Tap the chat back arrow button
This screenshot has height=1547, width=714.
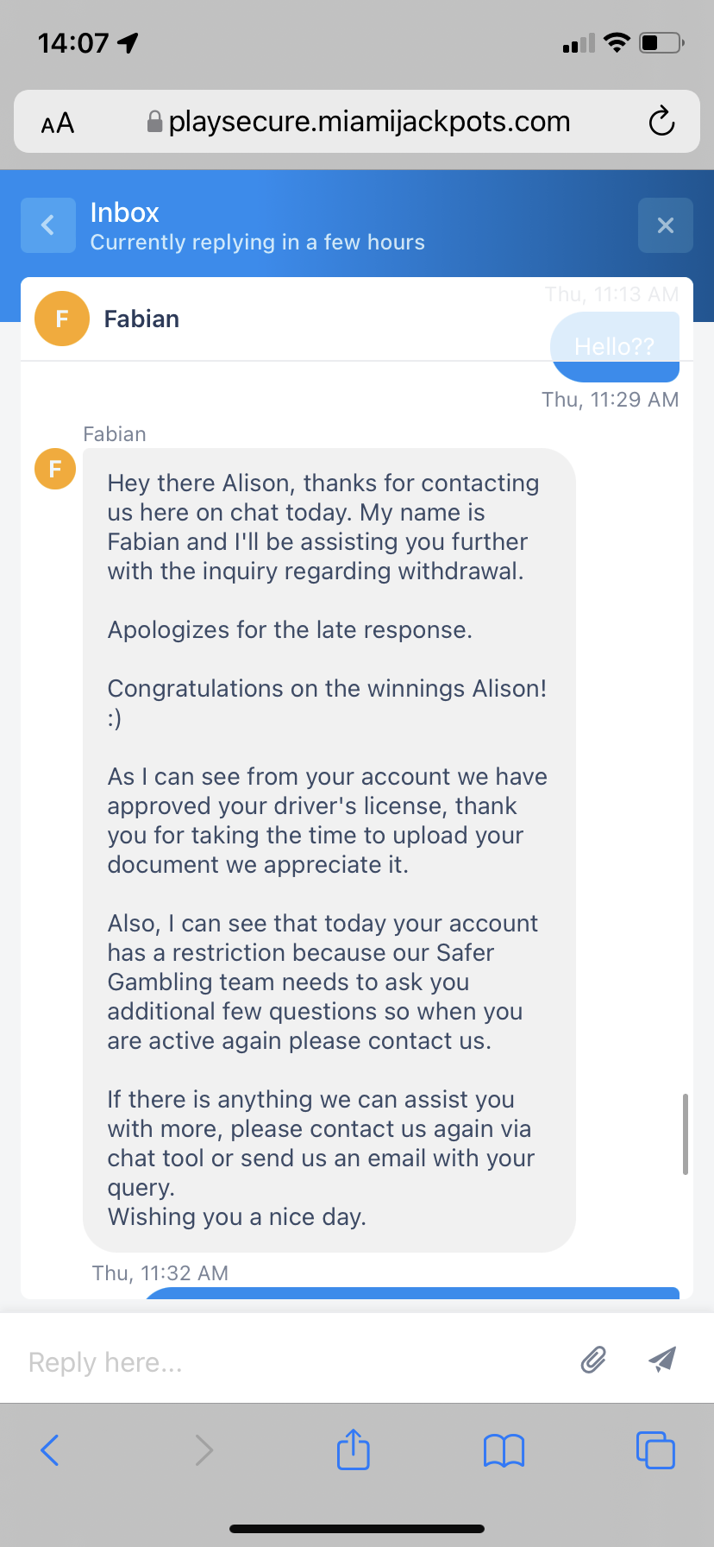[x=48, y=225]
